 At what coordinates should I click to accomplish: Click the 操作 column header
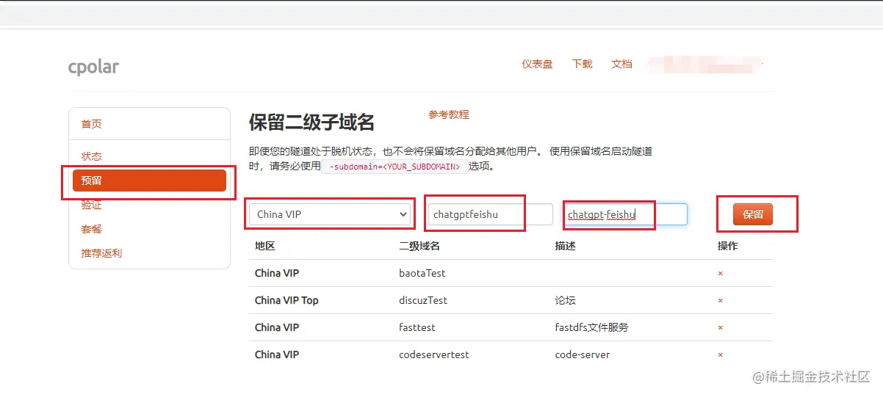[727, 246]
